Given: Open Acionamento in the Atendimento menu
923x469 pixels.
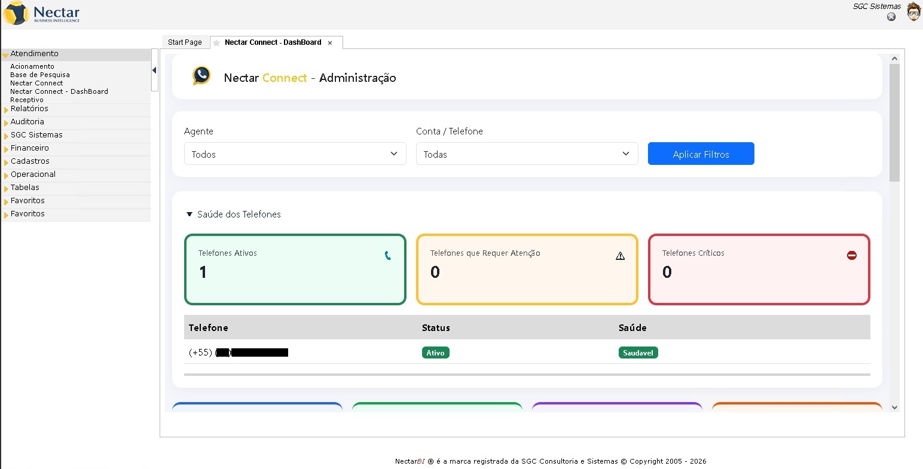Looking at the screenshot, I should pyautogui.click(x=32, y=66).
